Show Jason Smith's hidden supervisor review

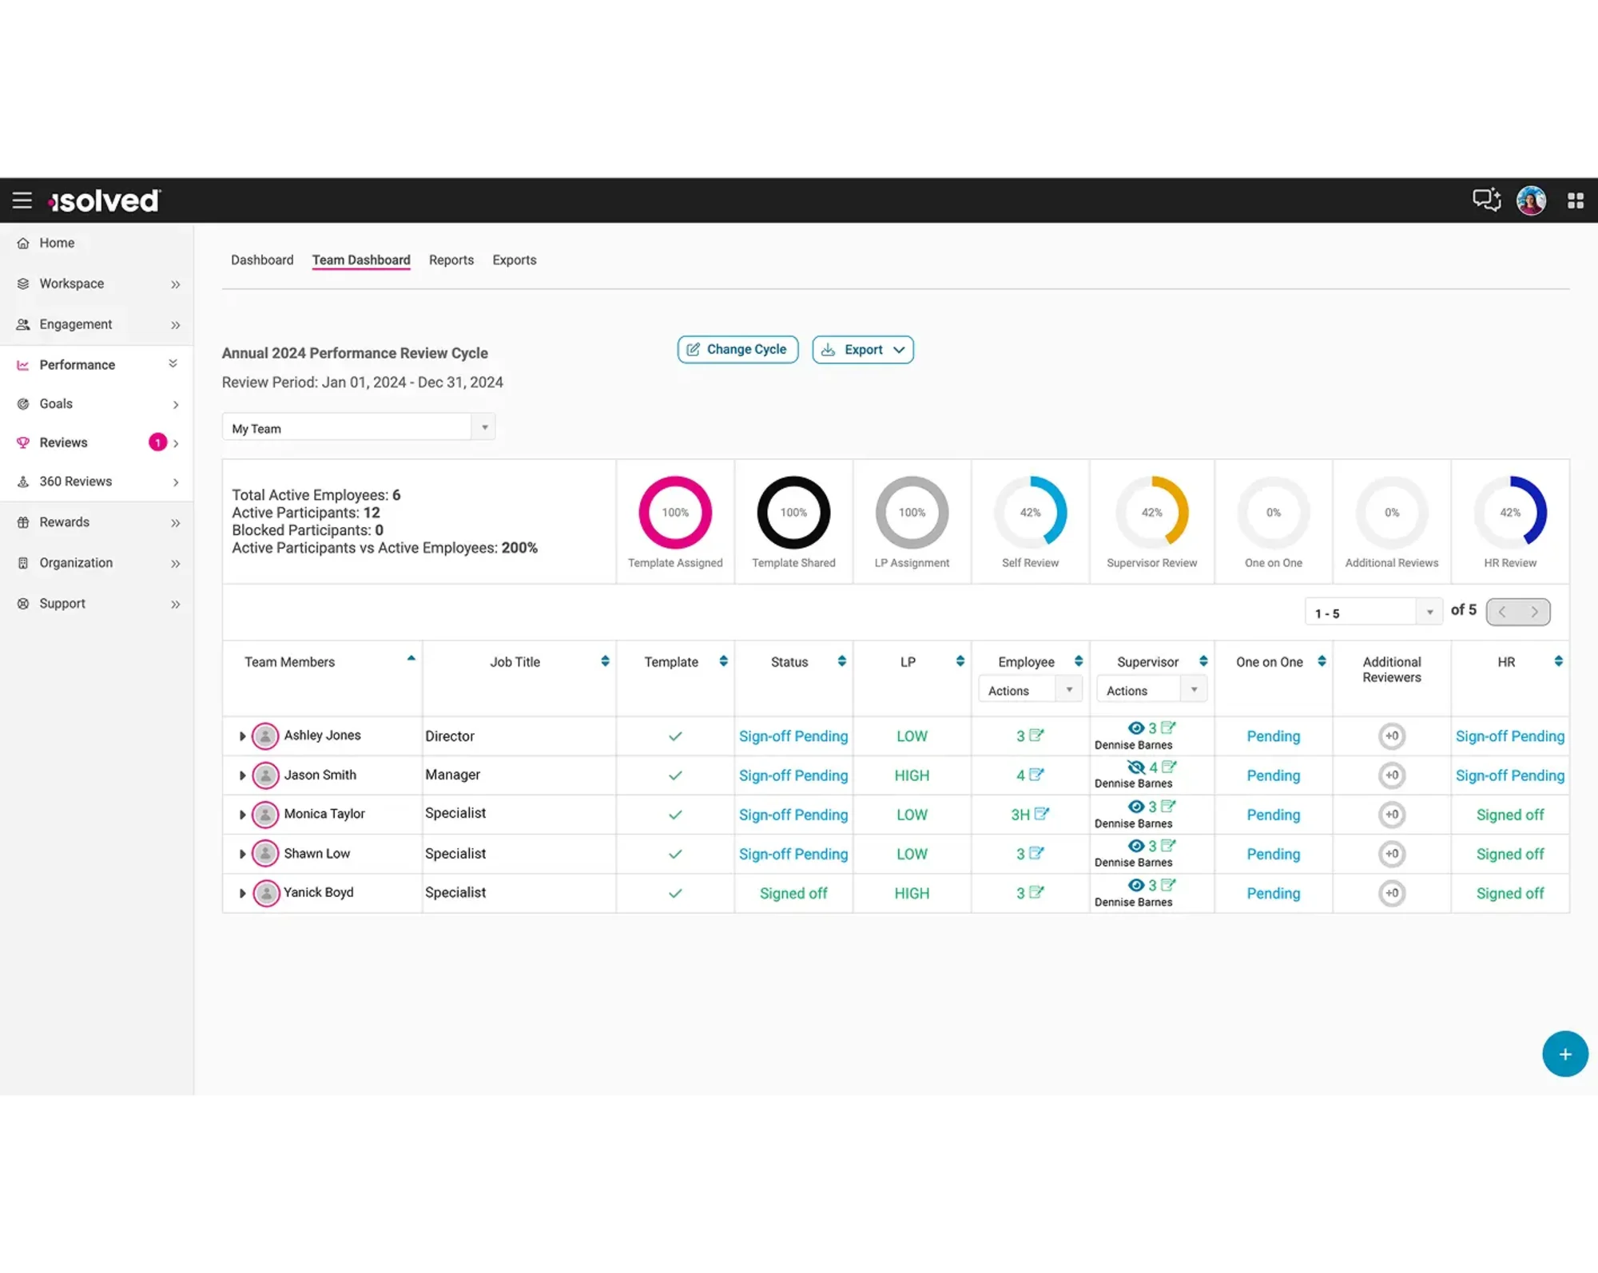pyautogui.click(x=1135, y=767)
